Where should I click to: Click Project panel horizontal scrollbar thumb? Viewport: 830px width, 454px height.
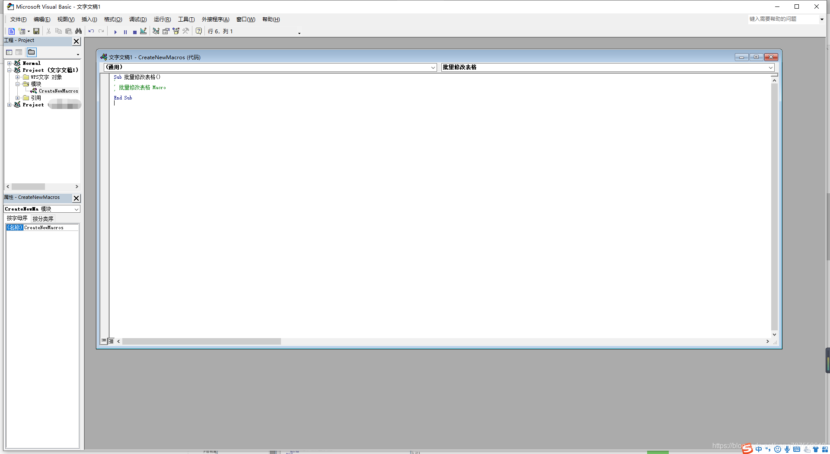point(28,187)
